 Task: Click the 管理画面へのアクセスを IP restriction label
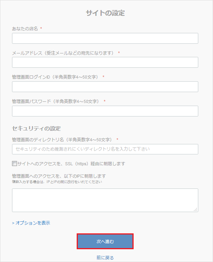point(59,176)
